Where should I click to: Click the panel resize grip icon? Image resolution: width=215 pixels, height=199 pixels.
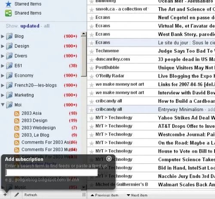pyautogui.click(x=84, y=195)
